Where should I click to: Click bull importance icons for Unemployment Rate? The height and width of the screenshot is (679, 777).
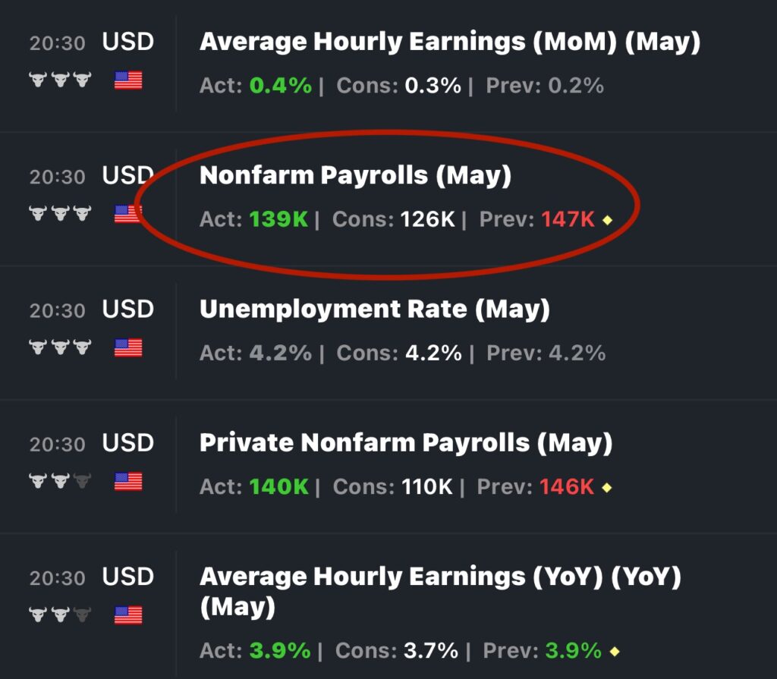[59, 347]
